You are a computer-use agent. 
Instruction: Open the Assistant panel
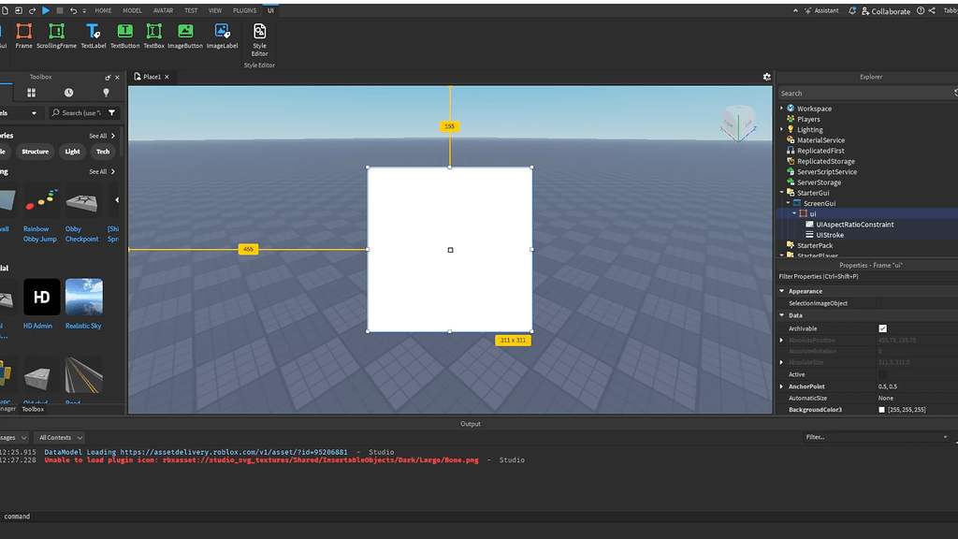821,10
